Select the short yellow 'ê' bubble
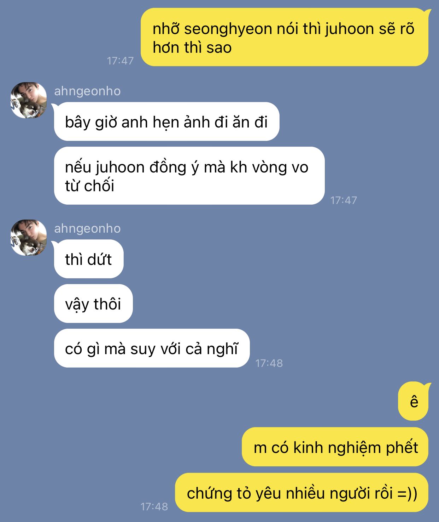The image size is (439, 522). click(x=414, y=401)
